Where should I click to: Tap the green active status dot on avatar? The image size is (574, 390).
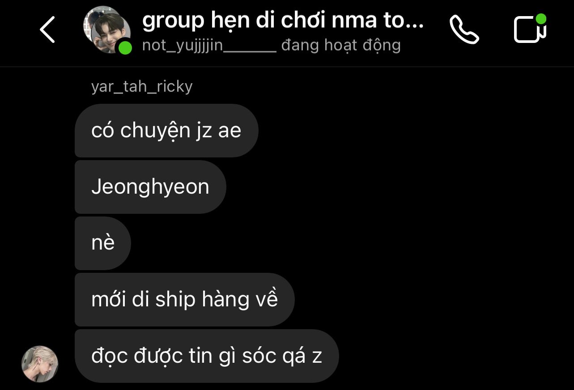coord(125,47)
